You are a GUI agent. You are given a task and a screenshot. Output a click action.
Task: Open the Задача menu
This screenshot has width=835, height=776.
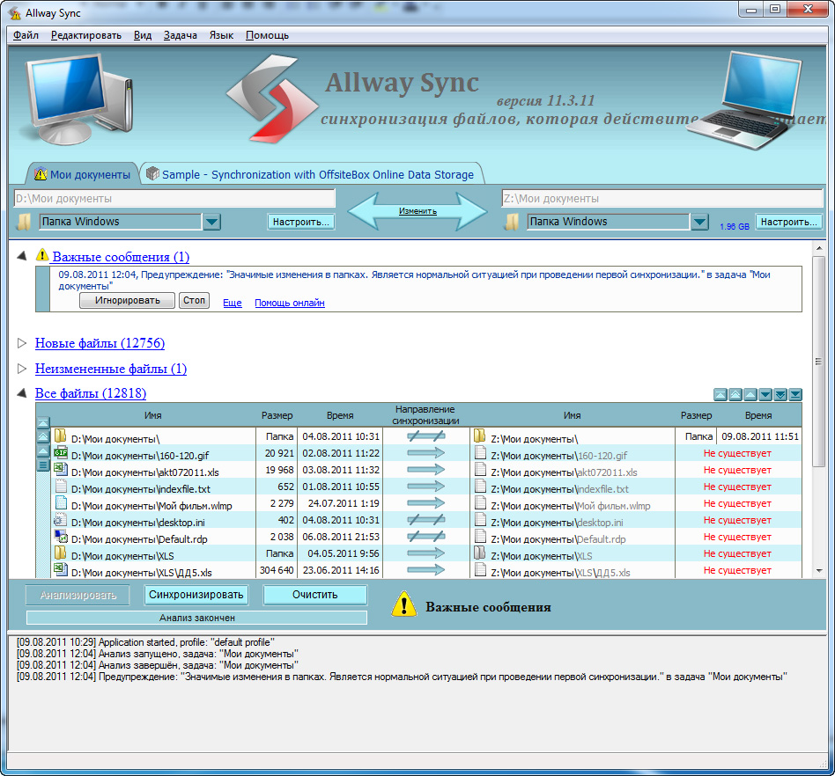180,35
